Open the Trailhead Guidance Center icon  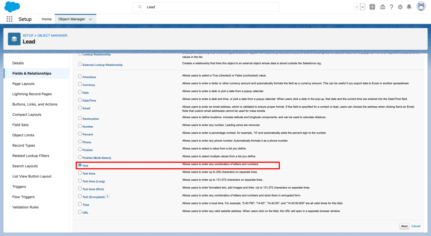[382, 6]
